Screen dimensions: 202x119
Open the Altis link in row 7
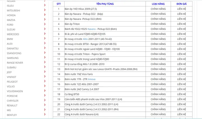(85, 39)
